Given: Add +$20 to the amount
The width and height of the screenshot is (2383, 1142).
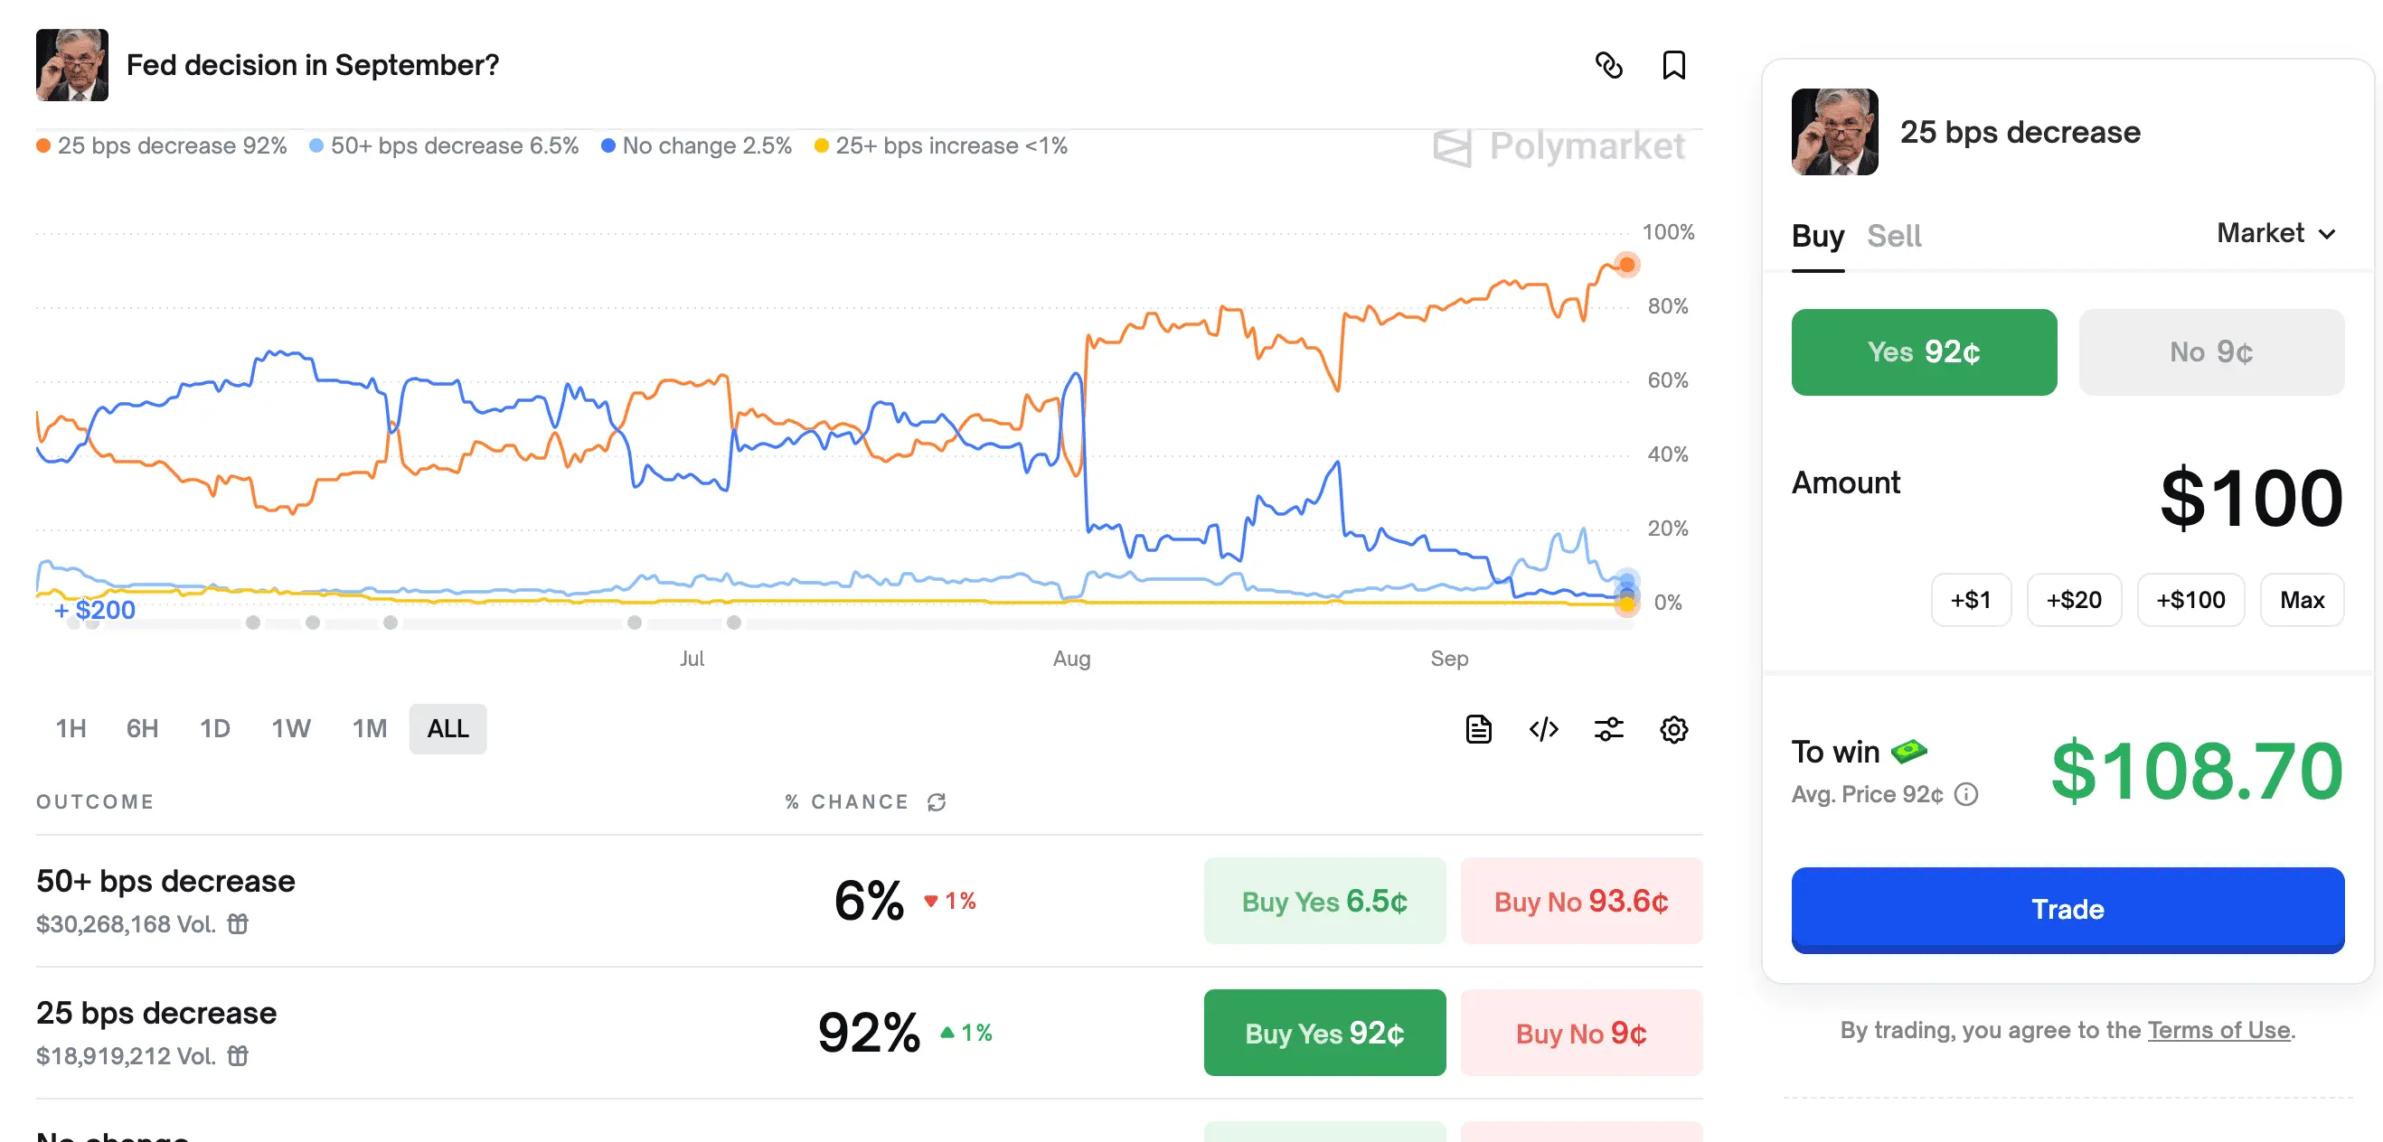Looking at the screenshot, I should (2074, 600).
